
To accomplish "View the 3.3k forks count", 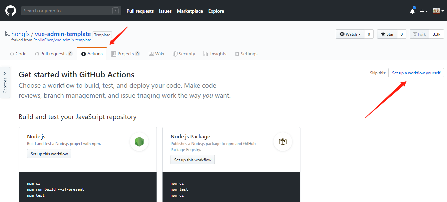I will click(436, 34).
